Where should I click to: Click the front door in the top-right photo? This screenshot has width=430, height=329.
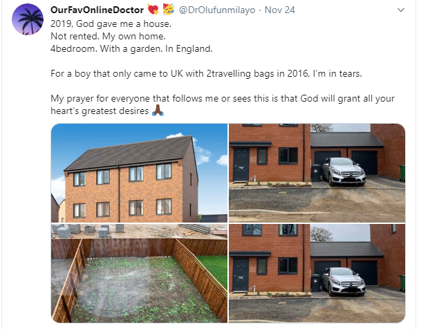pos(241,165)
